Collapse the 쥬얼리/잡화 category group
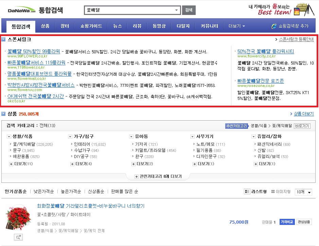 253,137
